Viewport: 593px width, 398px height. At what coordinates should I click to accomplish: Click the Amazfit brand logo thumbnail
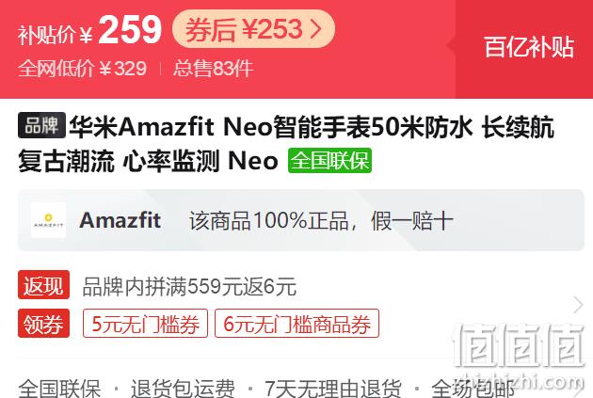(48, 220)
